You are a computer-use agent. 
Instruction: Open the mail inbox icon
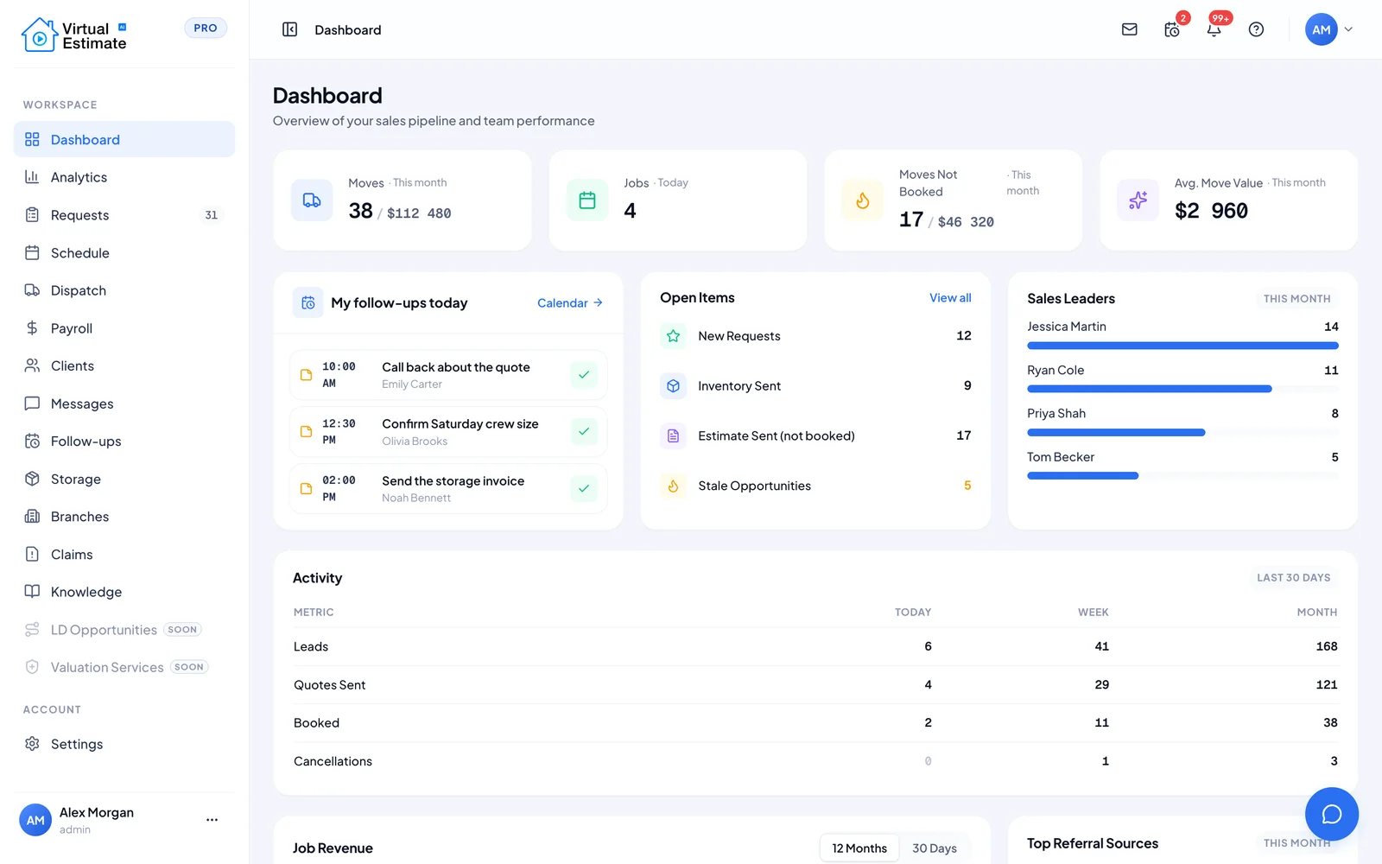[1129, 29]
